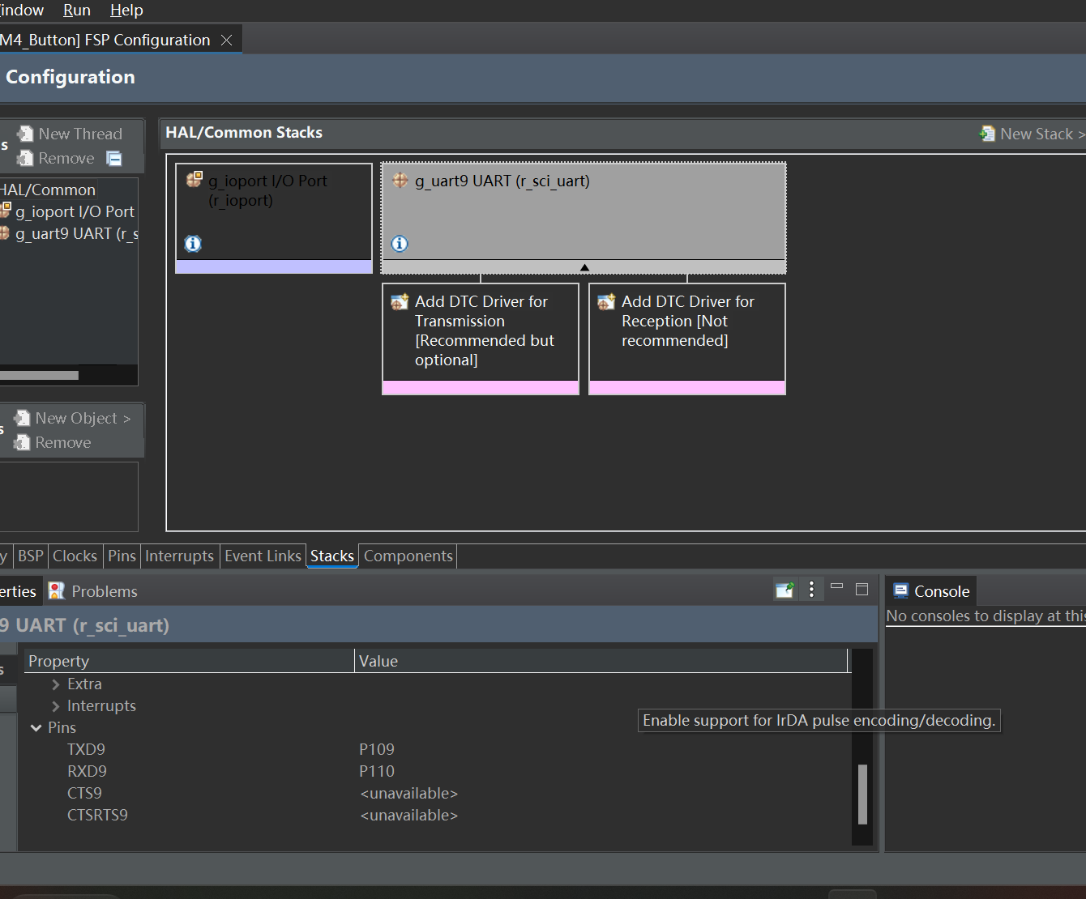Click the P109 value for TXD9
The height and width of the screenshot is (899, 1086).
[x=377, y=749]
